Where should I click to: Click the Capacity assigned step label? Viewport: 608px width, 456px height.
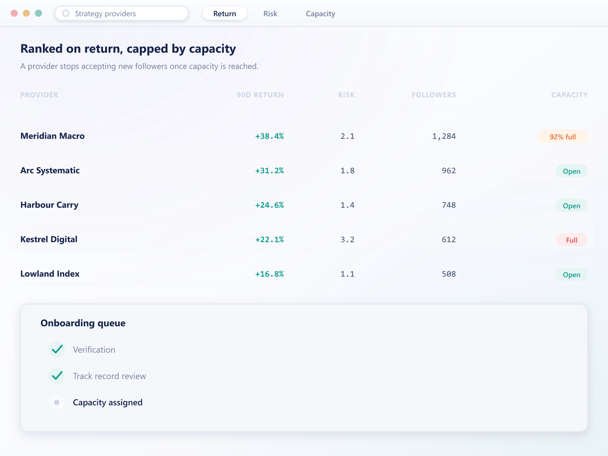tap(108, 402)
